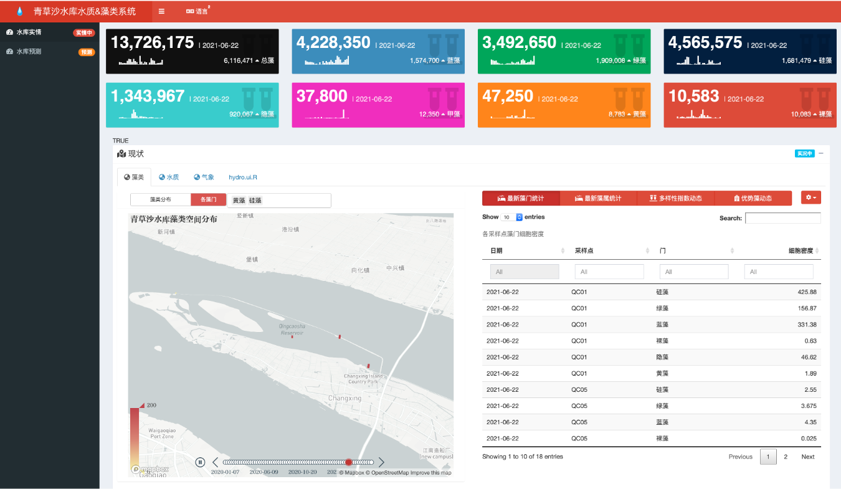Select the 藻类分布 view toggle
Viewport: 841px width, 489px height.
coord(161,200)
